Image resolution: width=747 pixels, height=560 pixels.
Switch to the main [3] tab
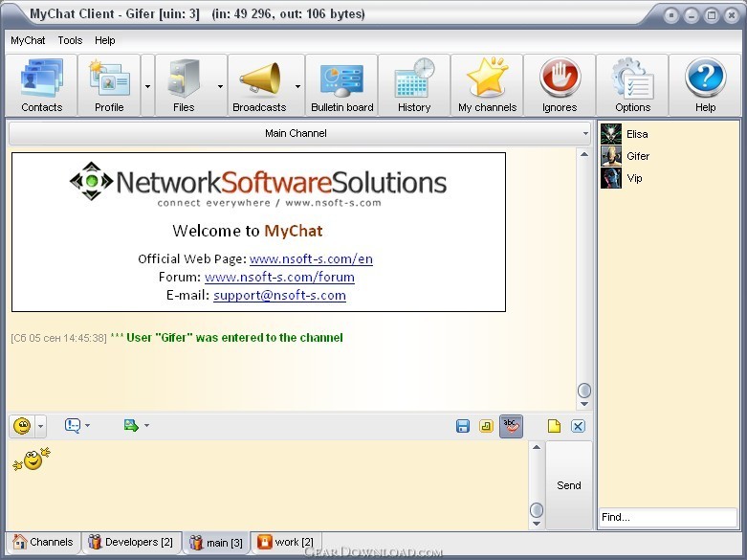coord(216,543)
